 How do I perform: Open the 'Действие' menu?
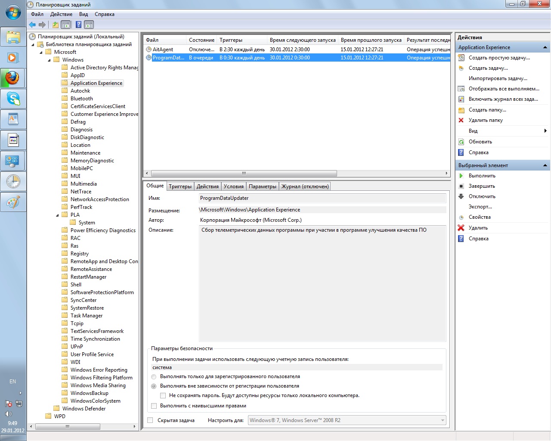(61, 14)
